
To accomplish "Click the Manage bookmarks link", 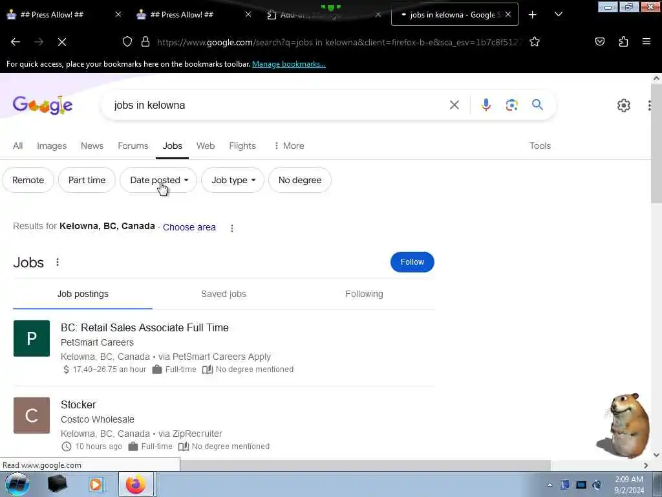I will (x=289, y=64).
